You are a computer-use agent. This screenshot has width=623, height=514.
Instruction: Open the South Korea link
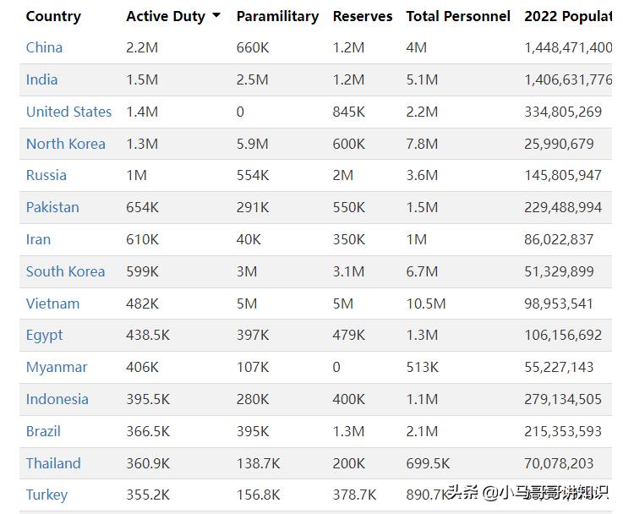65,271
